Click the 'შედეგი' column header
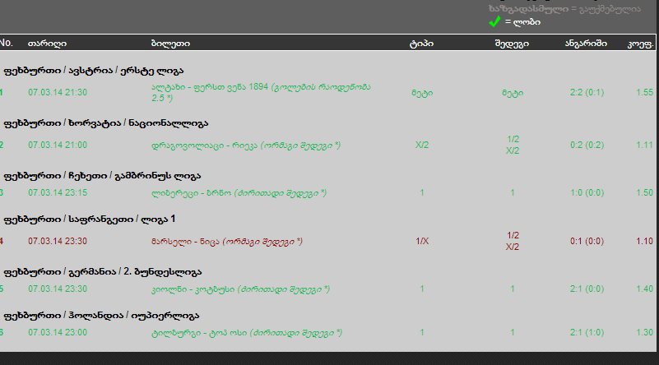The width and height of the screenshot is (659, 365). pos(512,44)
